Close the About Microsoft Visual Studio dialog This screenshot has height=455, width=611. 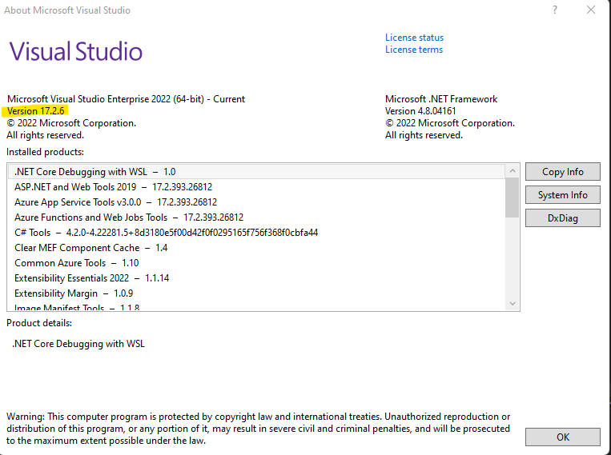pyautogui.click(x=591, y=10)
